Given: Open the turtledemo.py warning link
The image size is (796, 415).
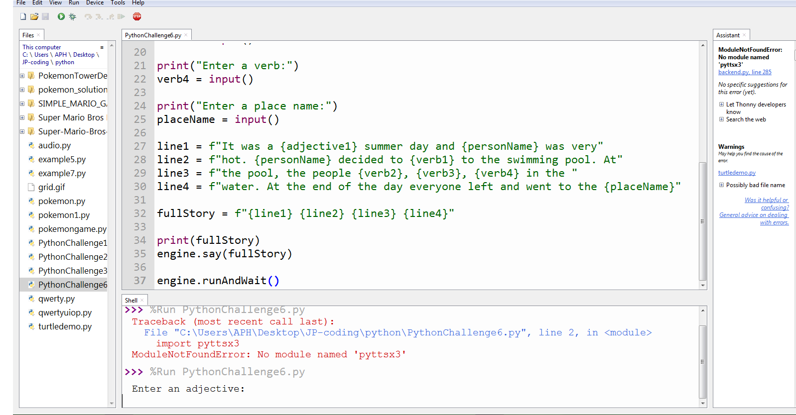Looking at the screenshot, I should (x=737, y=173).
